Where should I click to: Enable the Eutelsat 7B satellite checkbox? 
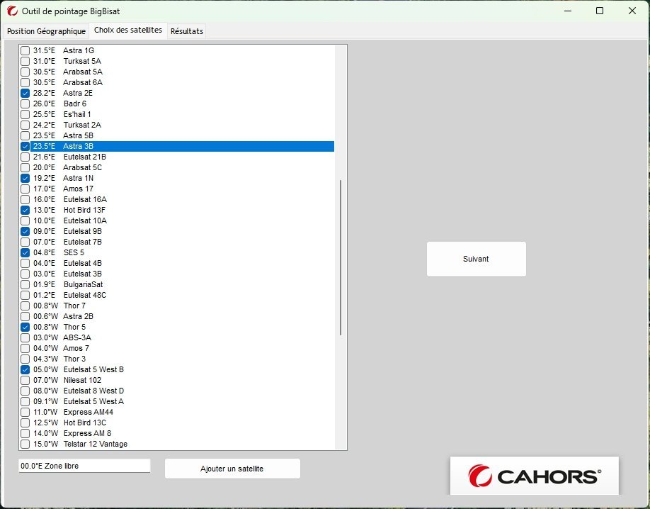(x=25, y=242)
